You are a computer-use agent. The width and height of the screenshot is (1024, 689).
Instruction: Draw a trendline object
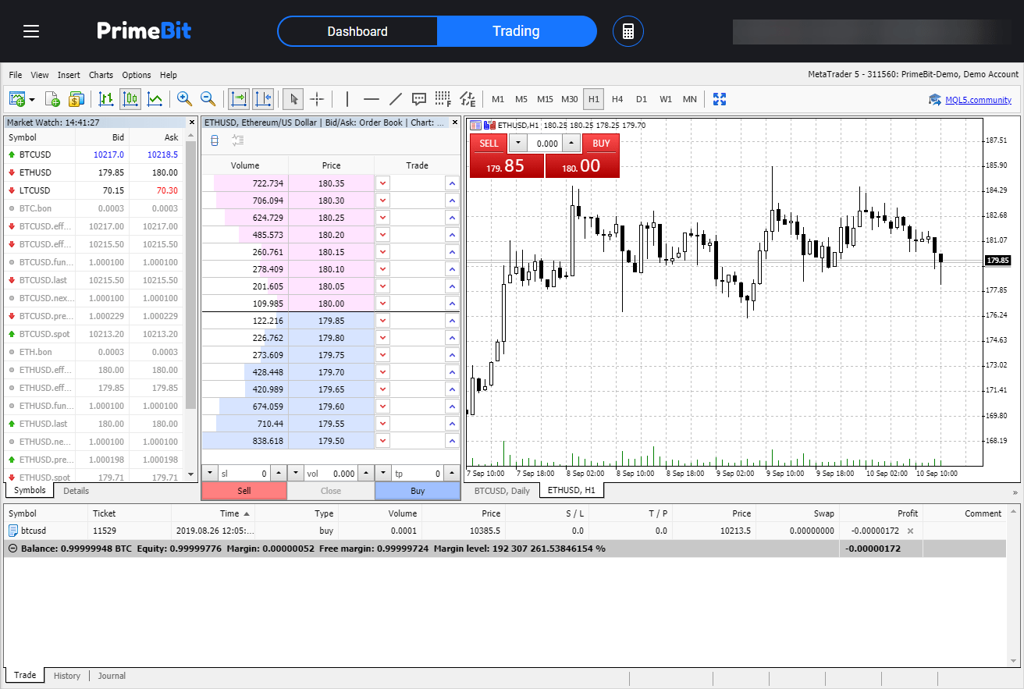(x=395, y=99)
